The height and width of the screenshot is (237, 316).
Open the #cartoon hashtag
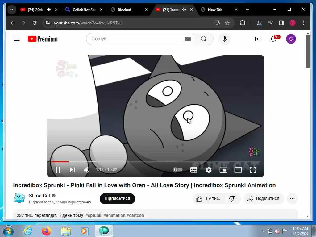pos(135,215)
